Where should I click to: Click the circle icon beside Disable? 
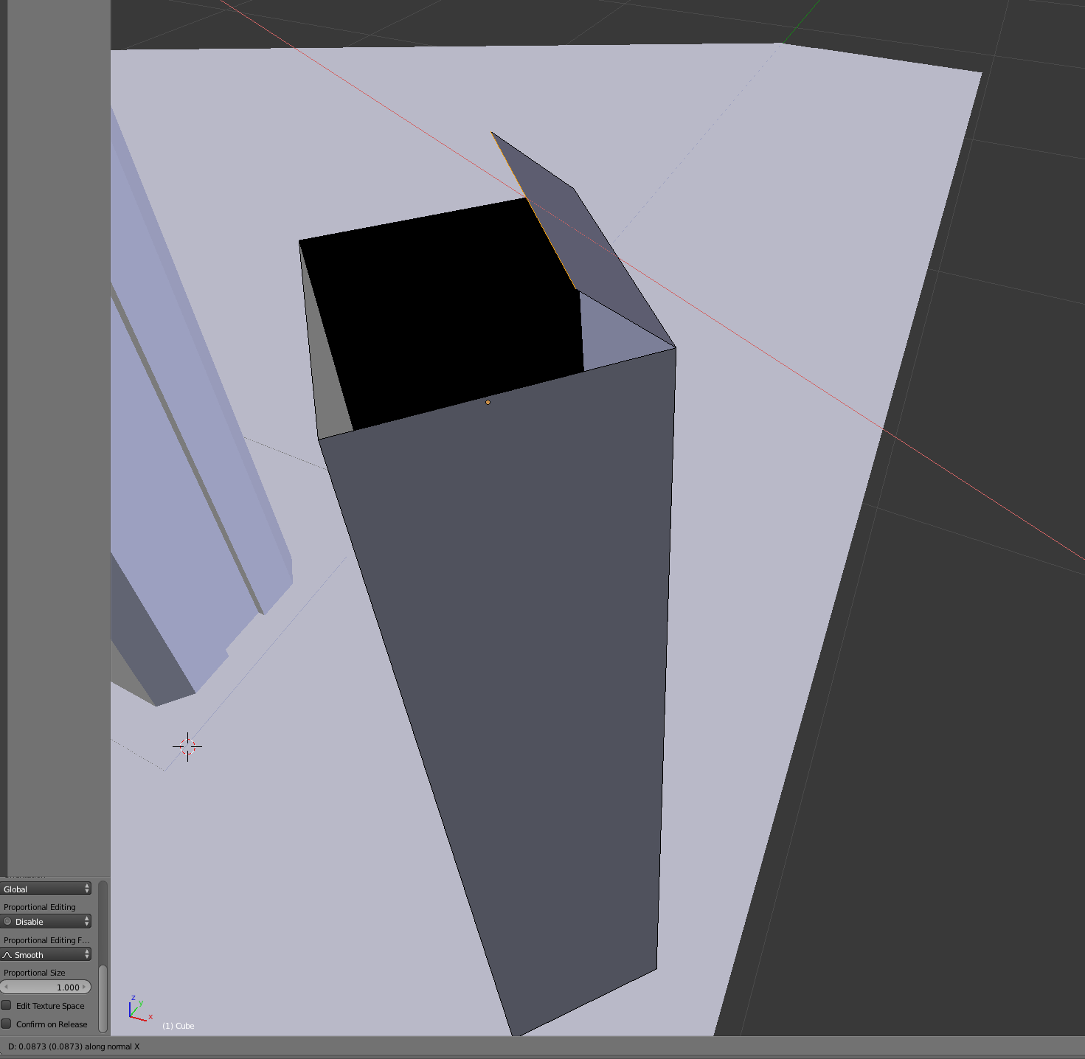tap(7, 922)
